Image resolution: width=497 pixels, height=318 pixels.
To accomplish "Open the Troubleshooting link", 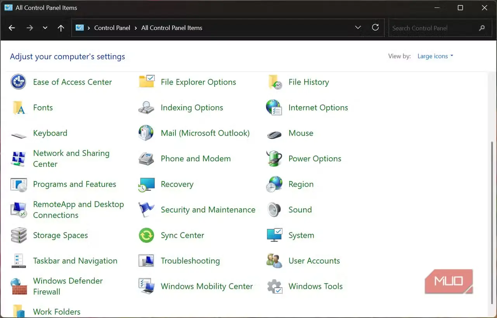I will coord(190,261).
